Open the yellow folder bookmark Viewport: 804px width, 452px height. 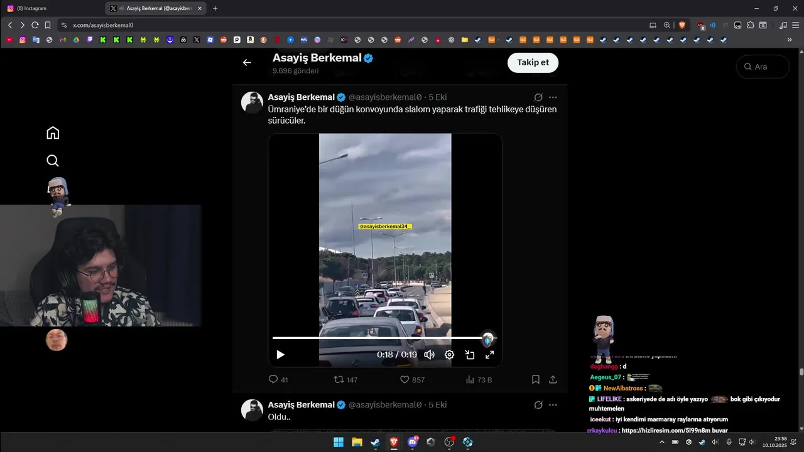click(465, 40)
